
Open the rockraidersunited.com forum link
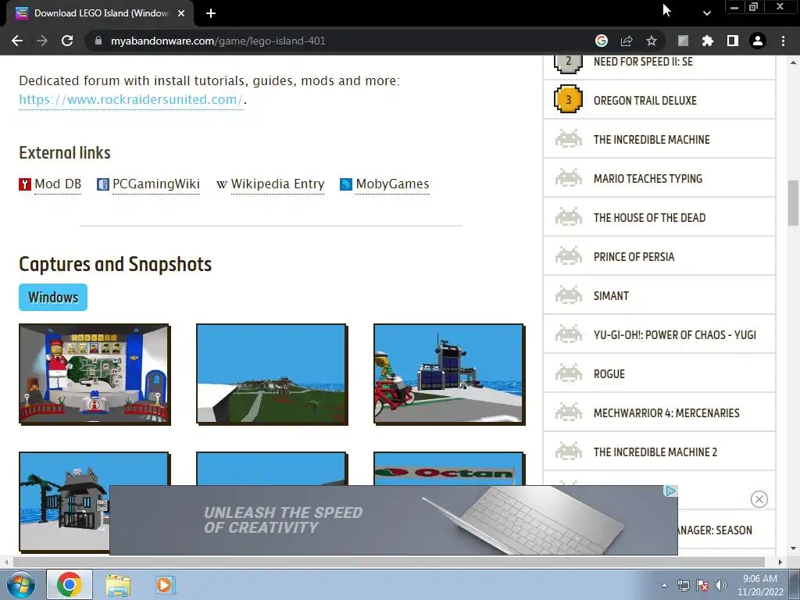(x=130, y=99)
